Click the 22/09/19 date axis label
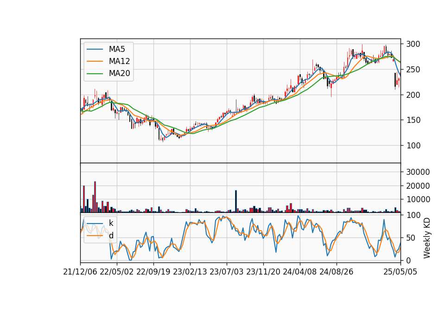 point(153,272)
